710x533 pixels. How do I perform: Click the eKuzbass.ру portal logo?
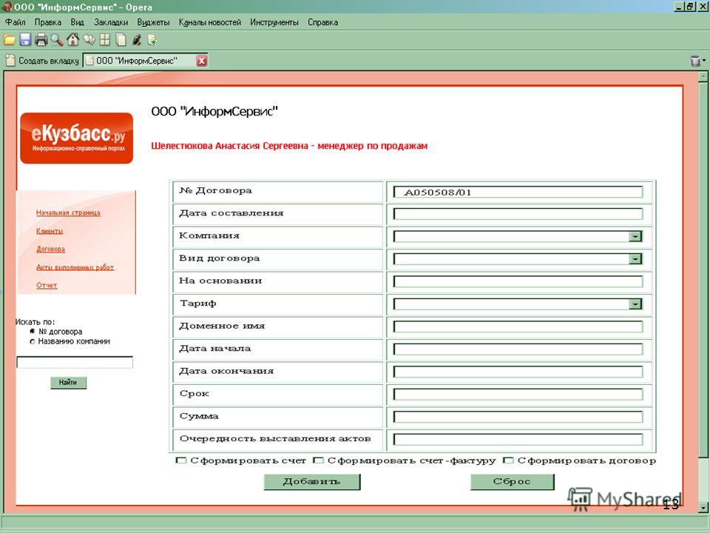tap(76, 138)
